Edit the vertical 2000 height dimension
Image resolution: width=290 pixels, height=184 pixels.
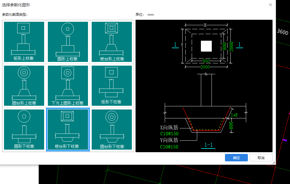(231, 47)
